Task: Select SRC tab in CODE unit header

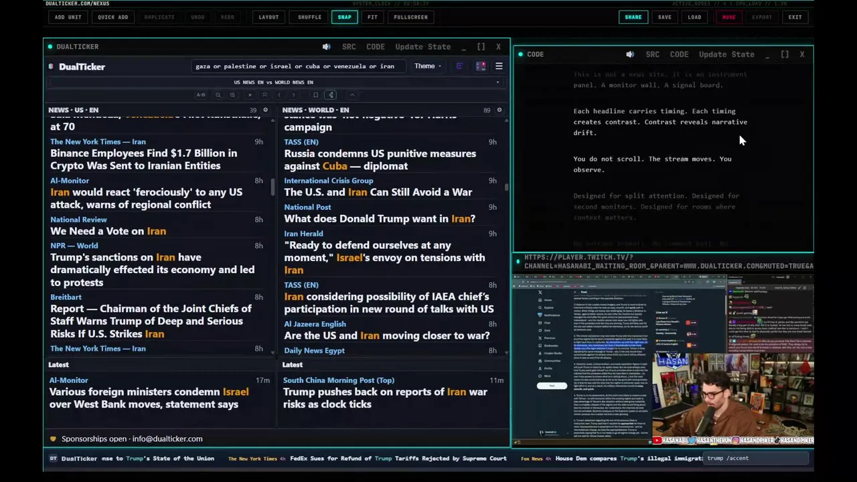Action: [x=653, y=54]
